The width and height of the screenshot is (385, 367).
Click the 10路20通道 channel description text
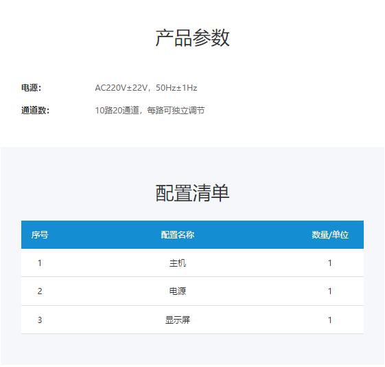point(117,111)
